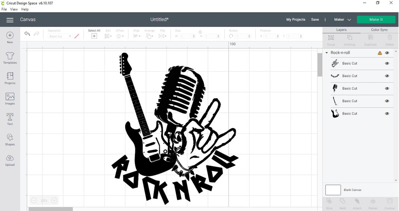The width and height of the screenshot is (399, 211).
Task: Click the Make It button
Action: (376, 19)
